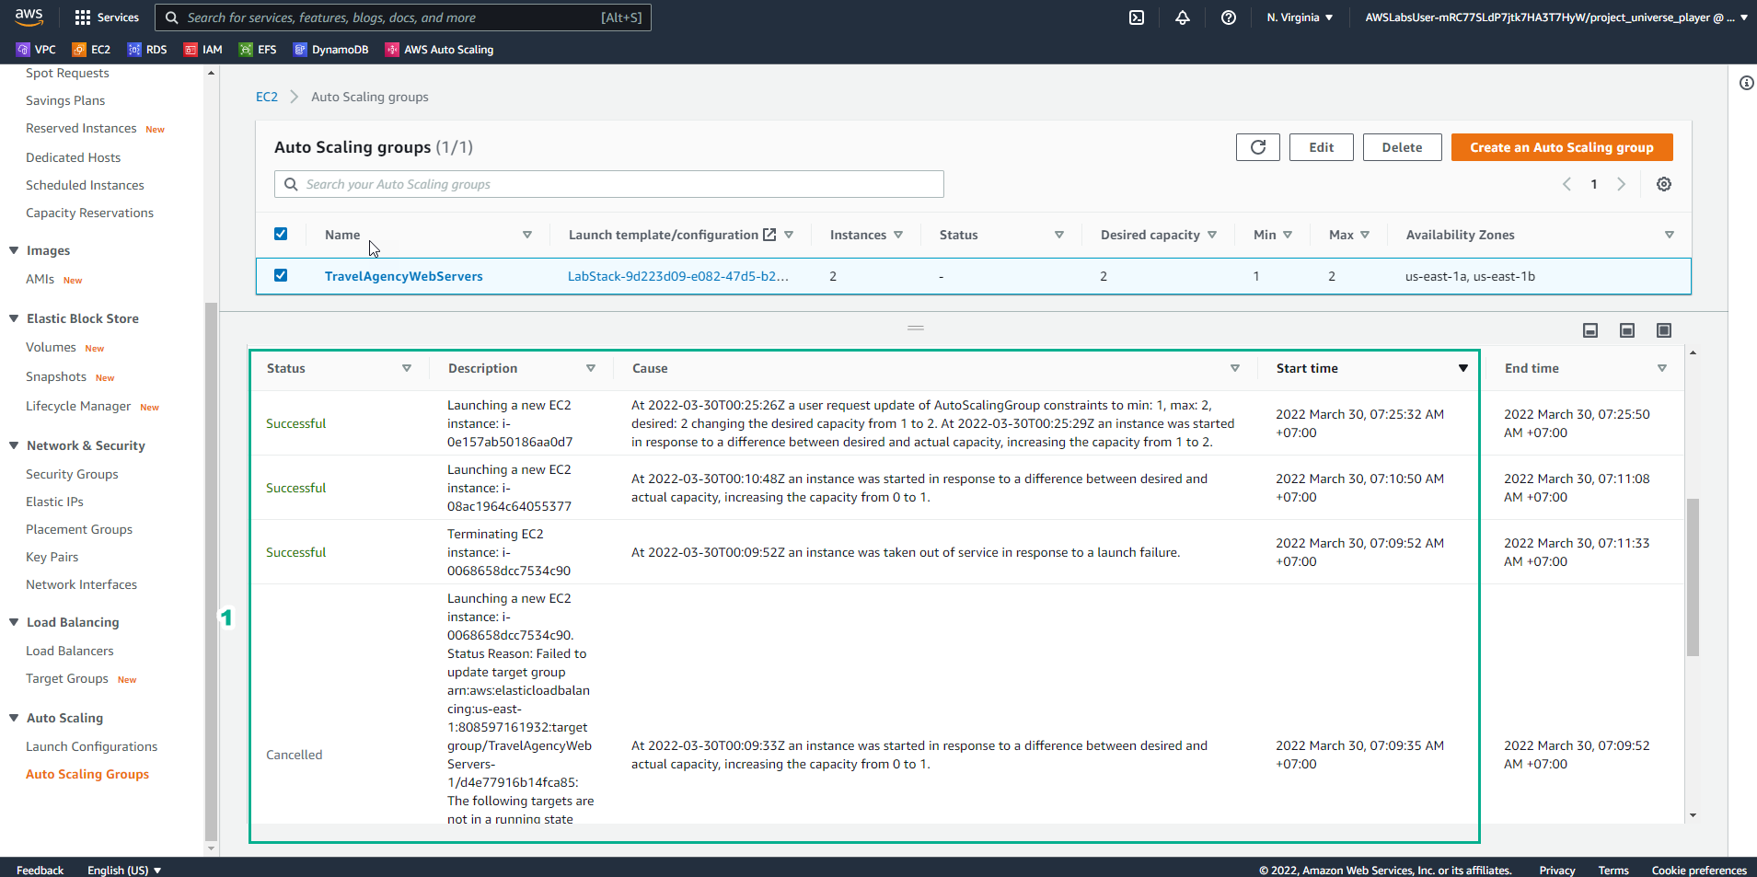The image size is (1757, 877).
Task: Open the help question mark menu
Action: tap(1229, 17)
